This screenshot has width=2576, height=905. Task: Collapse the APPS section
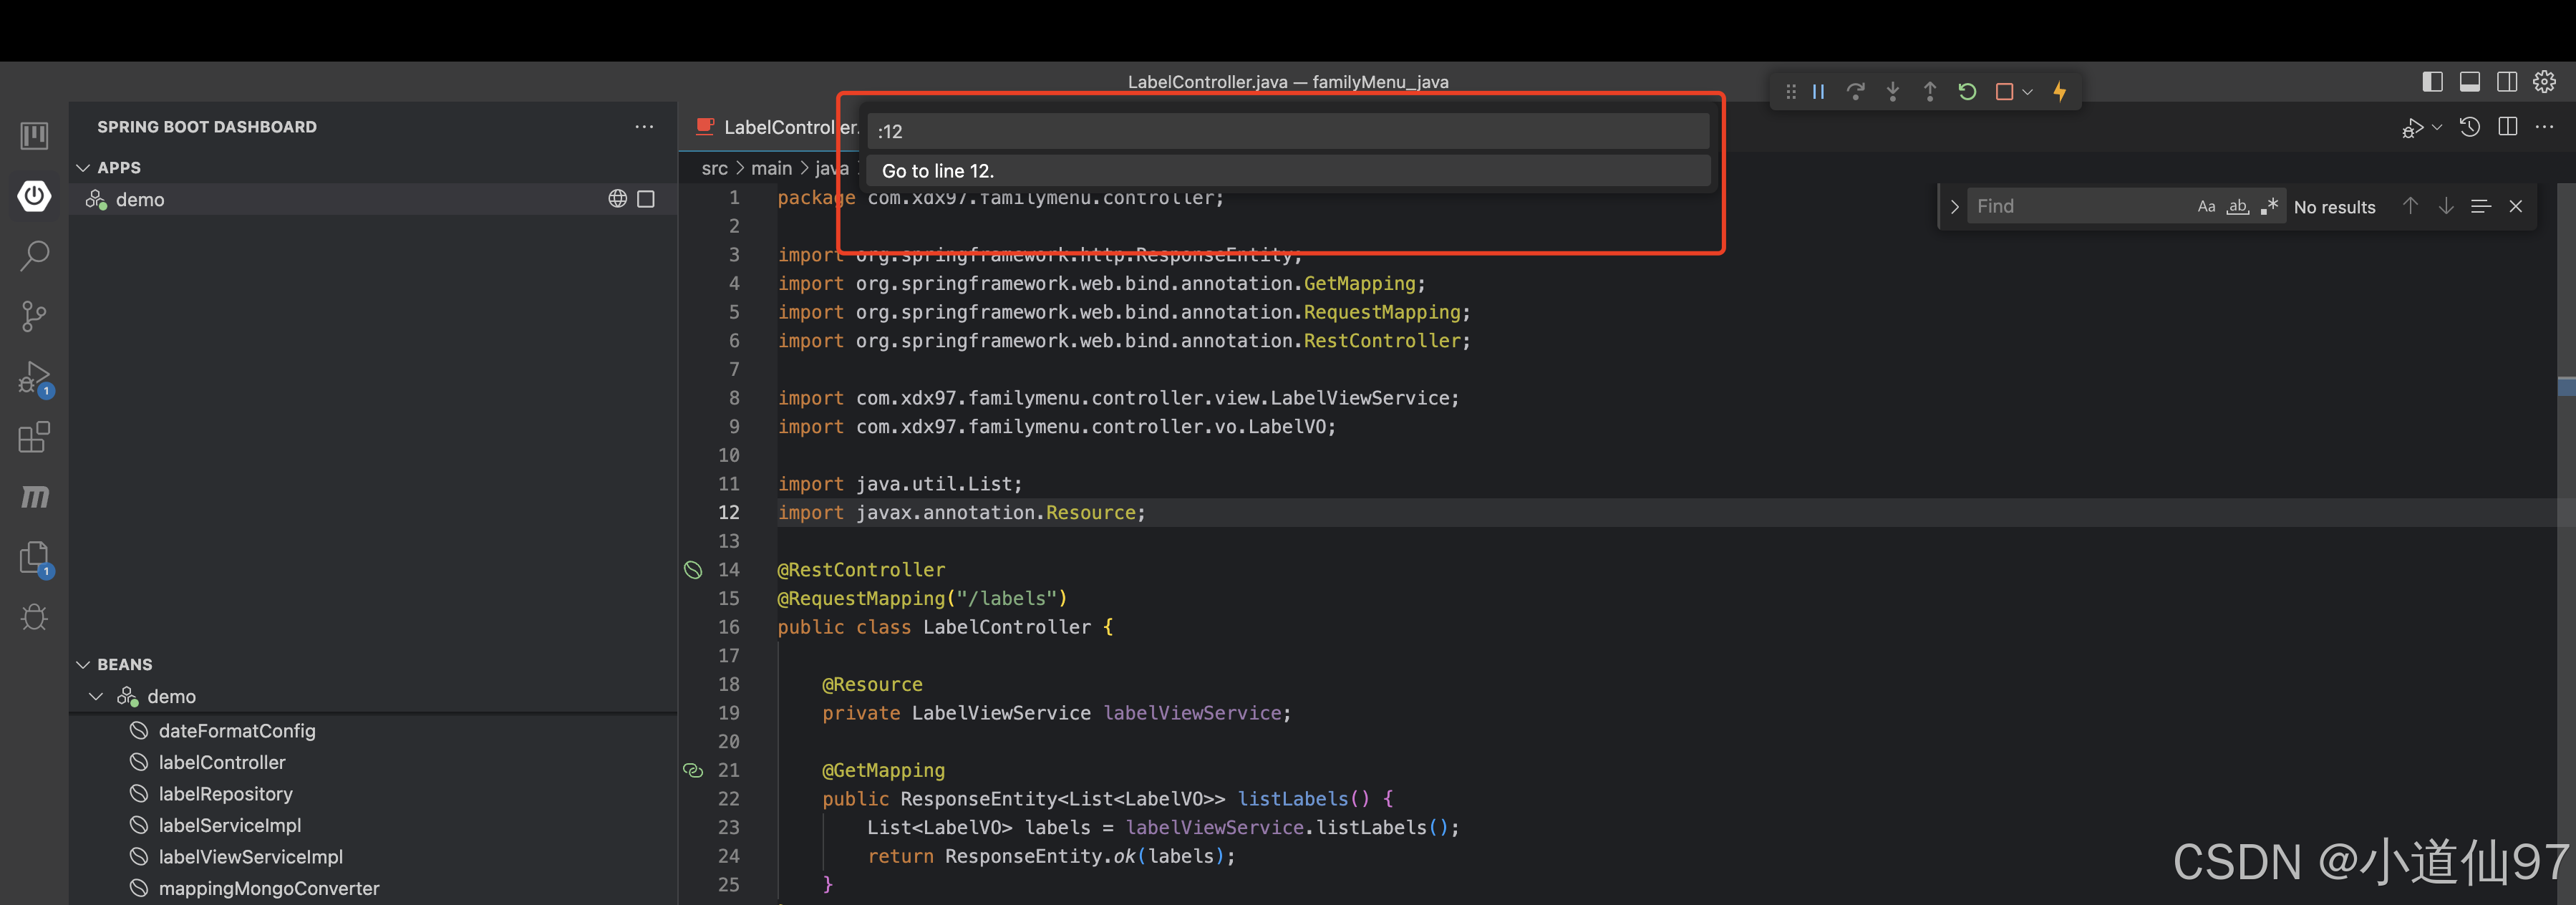84,168
